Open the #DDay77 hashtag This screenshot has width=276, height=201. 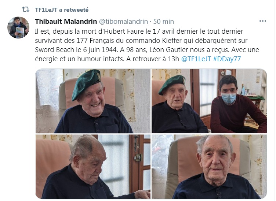(x=227, y=59)
